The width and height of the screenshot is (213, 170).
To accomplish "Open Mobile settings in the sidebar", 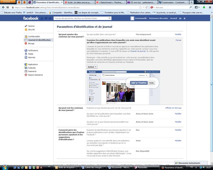I will pos(30,54).
